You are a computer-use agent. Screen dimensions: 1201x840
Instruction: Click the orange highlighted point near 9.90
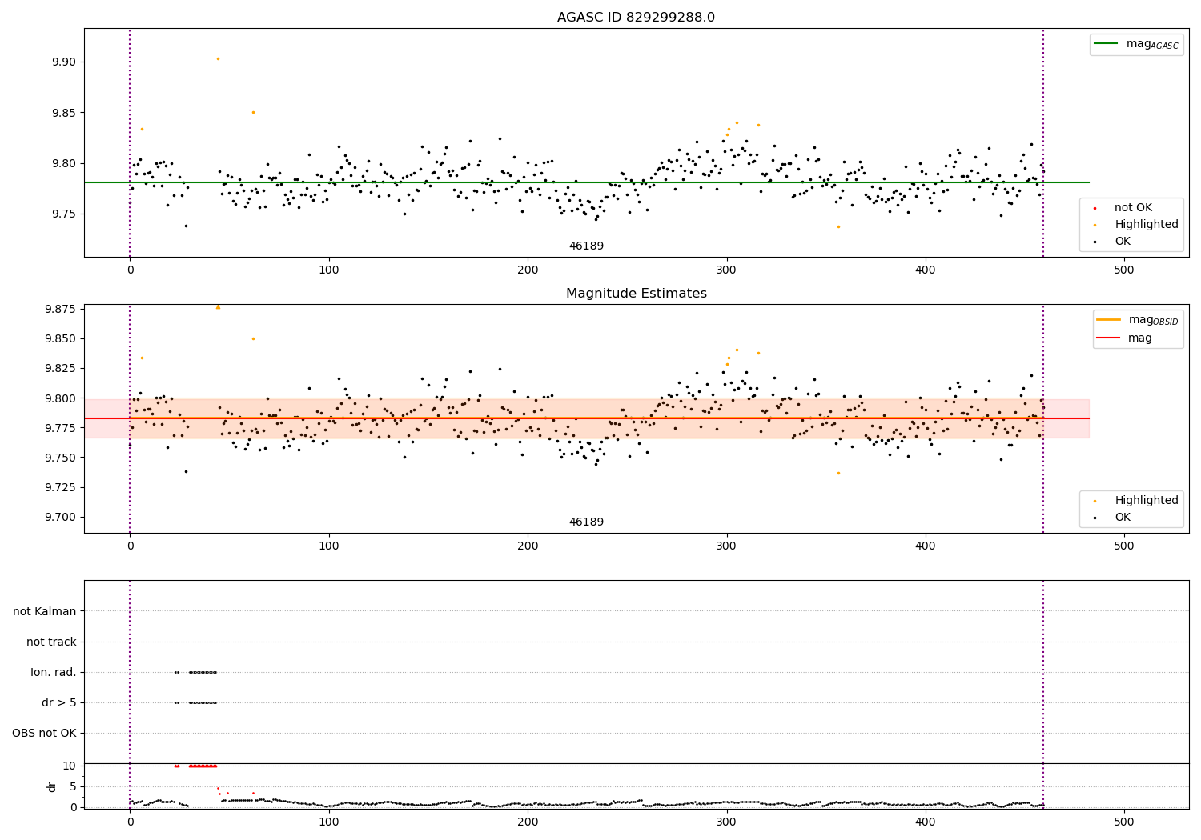click(218, 58)
